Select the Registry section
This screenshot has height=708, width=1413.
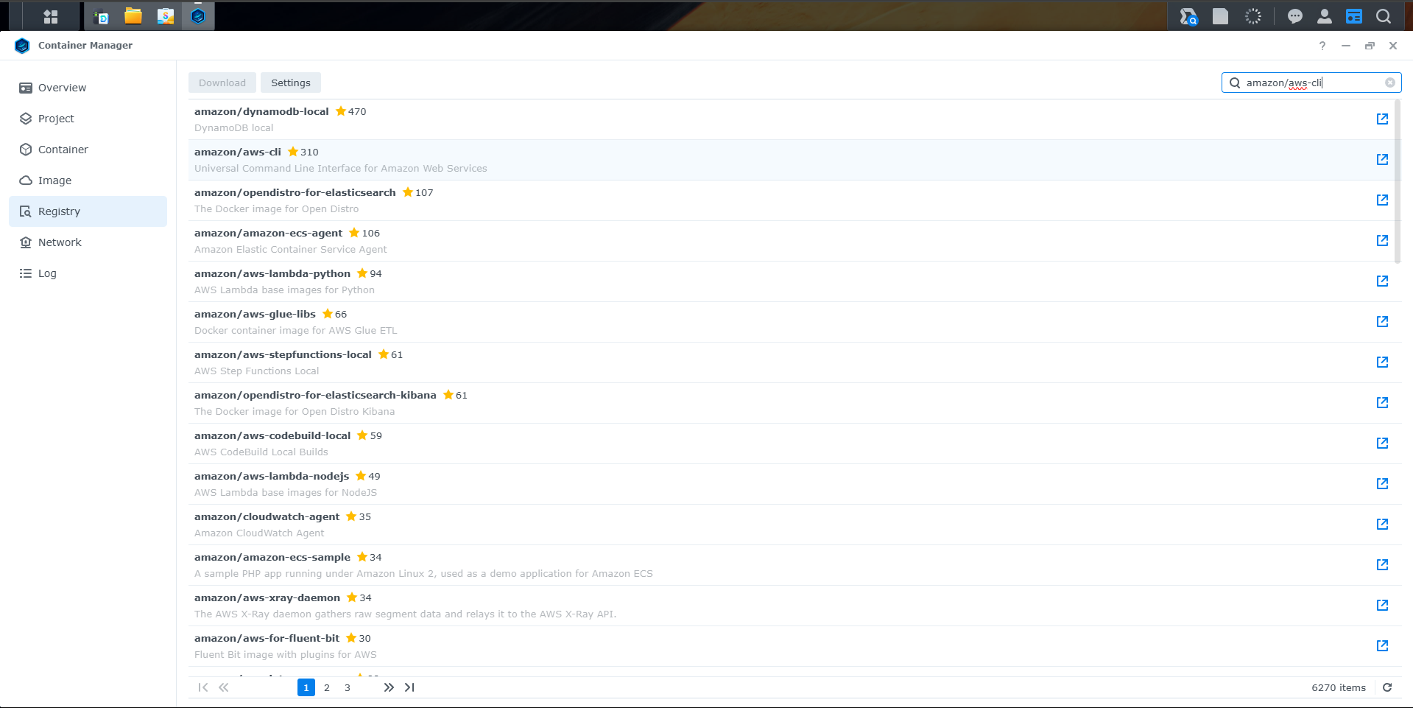coord(88,211)
